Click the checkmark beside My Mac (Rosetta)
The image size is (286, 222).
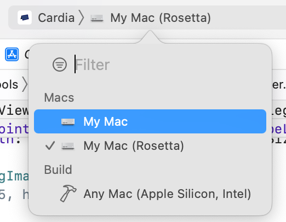click(x=50, y=145)
